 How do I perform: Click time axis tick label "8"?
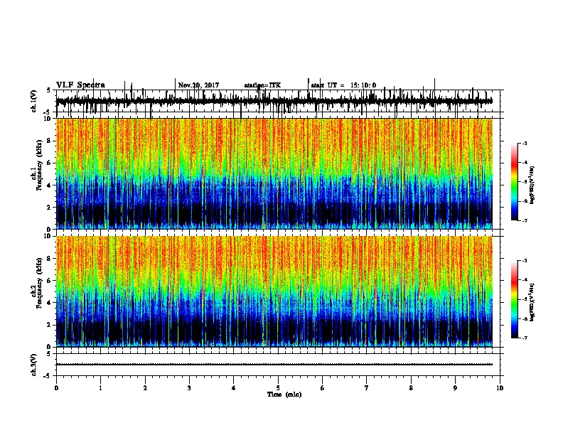[411, 388]
